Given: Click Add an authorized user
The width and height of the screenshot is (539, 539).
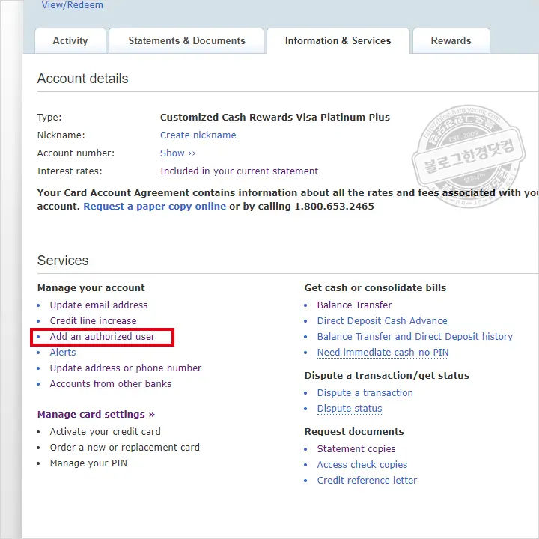Looking at the screenshot, I should (x=103, y=337).
